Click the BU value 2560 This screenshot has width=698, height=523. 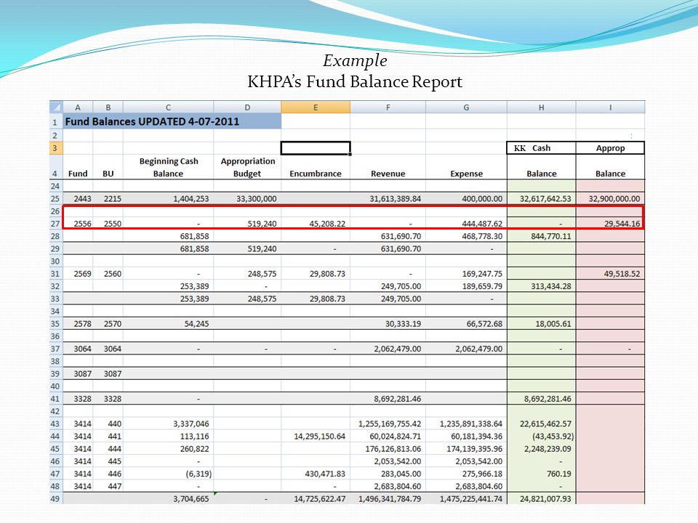coord(112,274)
